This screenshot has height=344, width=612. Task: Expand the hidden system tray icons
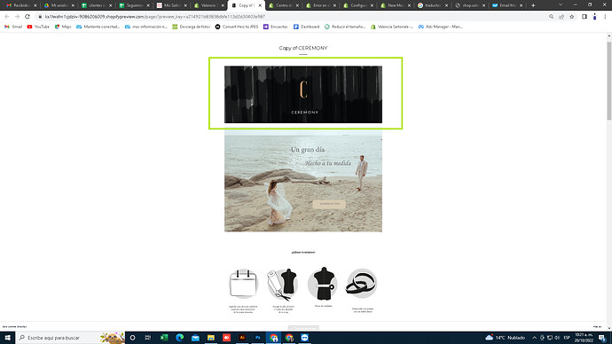tap(534, 338)
